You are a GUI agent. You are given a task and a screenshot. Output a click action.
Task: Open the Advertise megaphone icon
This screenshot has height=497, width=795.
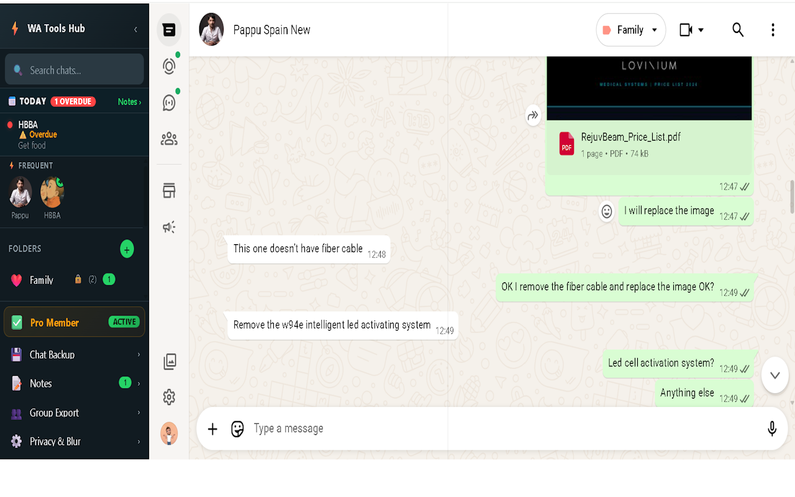tap(169, 227)
